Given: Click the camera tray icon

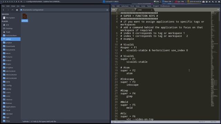Looking at the screenshot, I should tap(203, 2).
